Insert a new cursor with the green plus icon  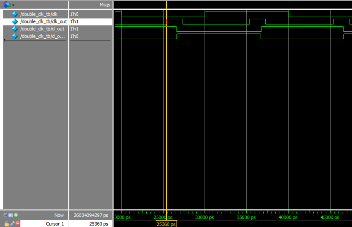[16, 215]
